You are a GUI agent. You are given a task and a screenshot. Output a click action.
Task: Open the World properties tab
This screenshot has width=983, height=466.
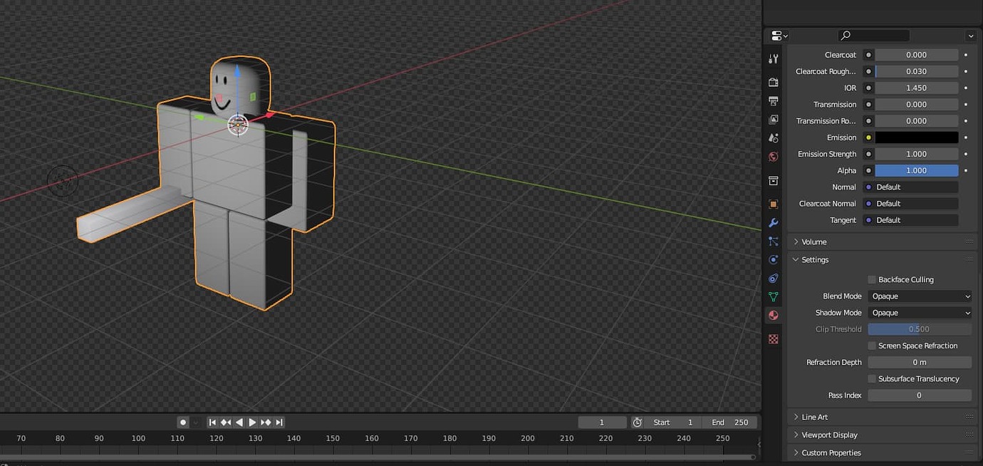tap(774, 156)
